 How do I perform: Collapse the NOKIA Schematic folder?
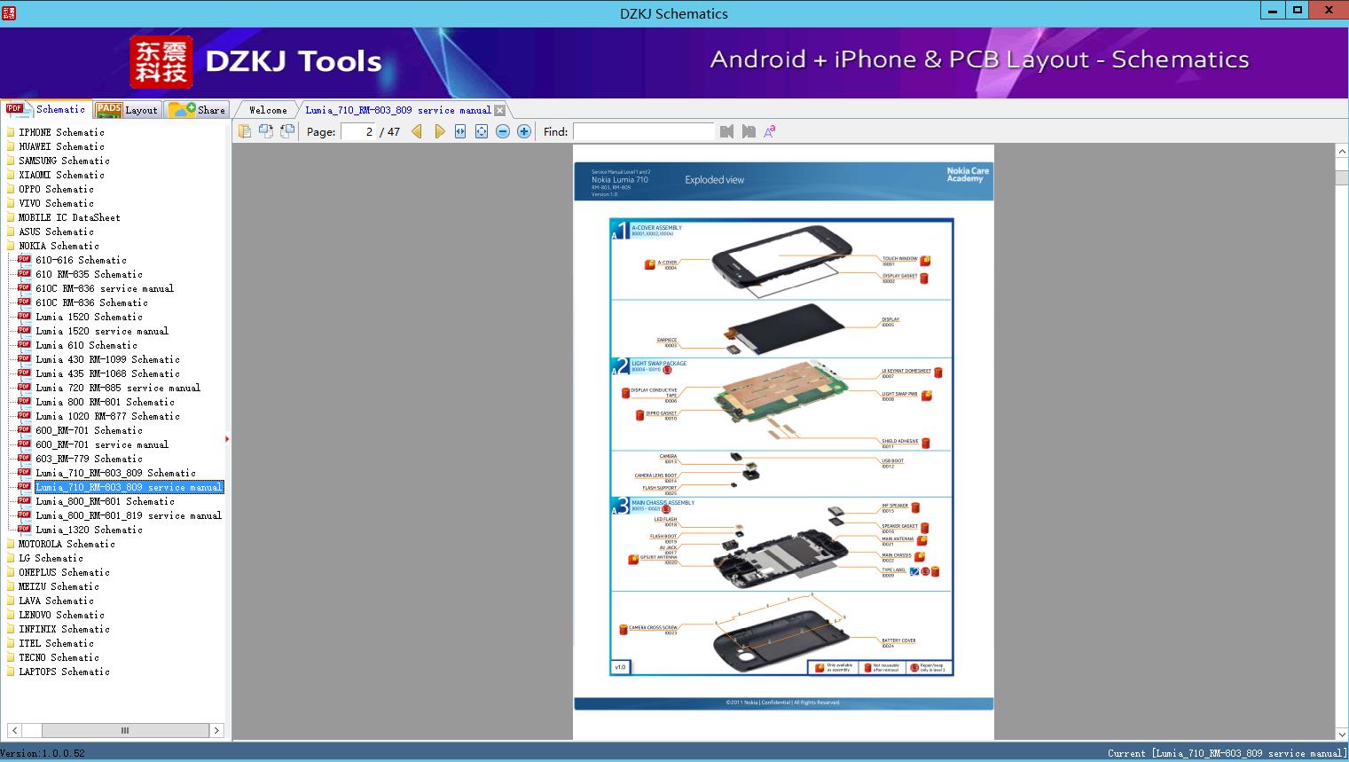click(x=59, y=246)
